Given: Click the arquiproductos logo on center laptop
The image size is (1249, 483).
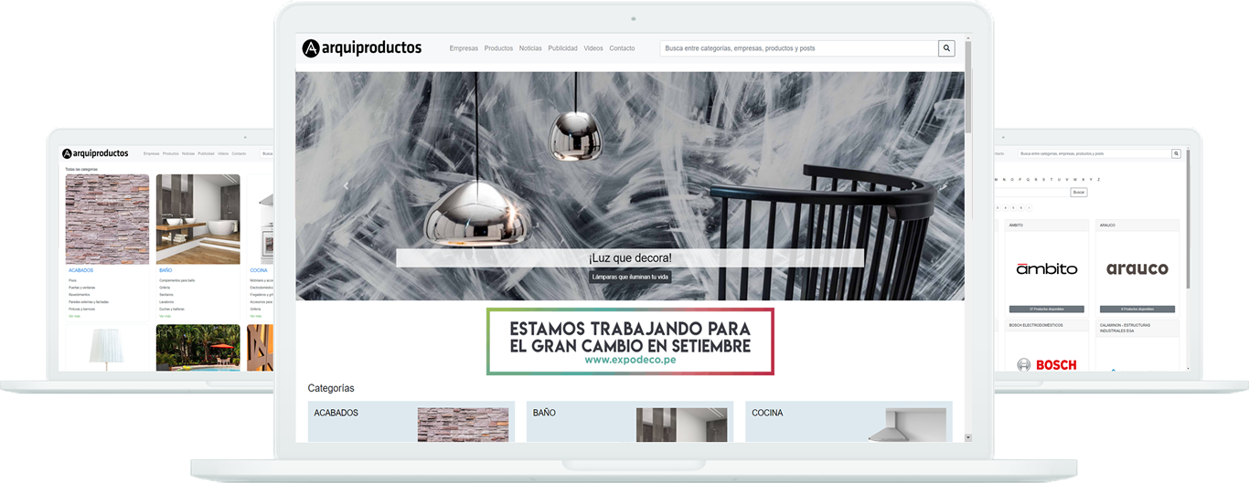Looking at the screenshot, I should click(362, 48).
